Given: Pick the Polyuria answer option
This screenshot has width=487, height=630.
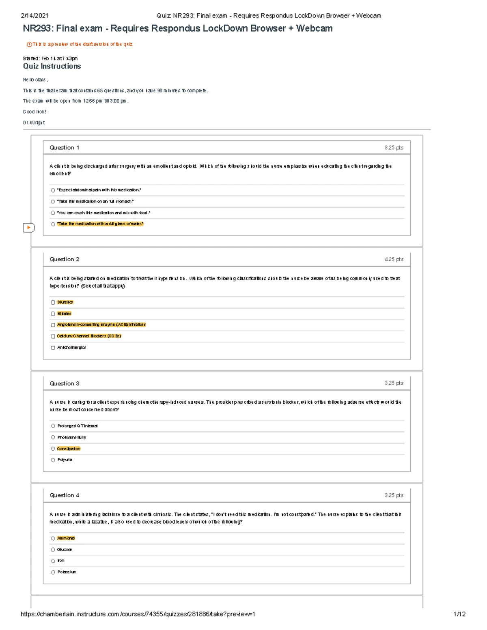Looking at the screenshot, I should click(x=53, y=460).
